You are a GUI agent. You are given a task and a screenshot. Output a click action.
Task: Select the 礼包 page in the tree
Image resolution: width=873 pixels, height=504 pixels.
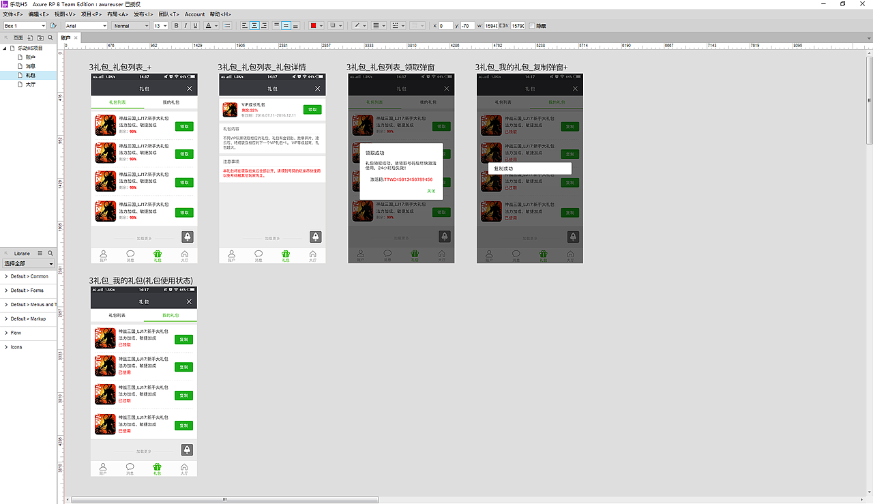tap(31, 75)
